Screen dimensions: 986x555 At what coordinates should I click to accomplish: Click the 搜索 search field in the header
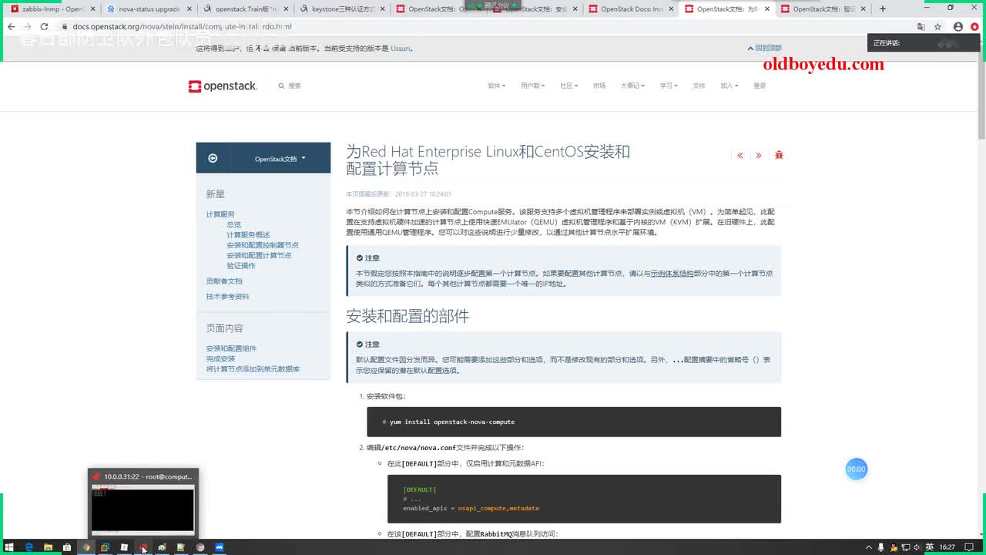pos(294,86)
